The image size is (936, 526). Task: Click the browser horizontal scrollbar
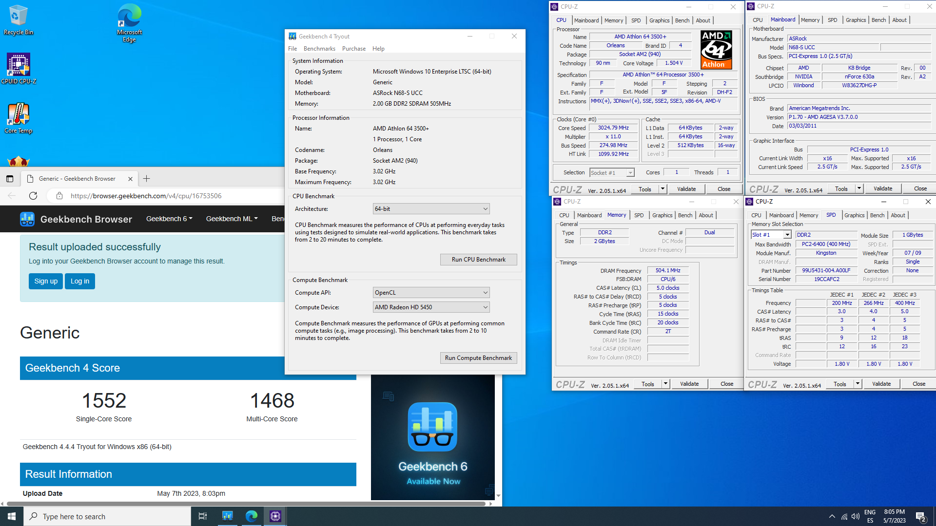click(x=246, y=504)
